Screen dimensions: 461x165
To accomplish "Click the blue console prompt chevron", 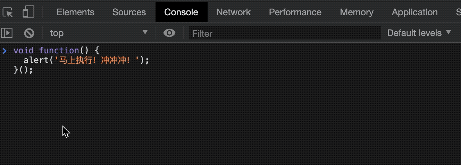I will pyautogui.click(x=5, y=51).
